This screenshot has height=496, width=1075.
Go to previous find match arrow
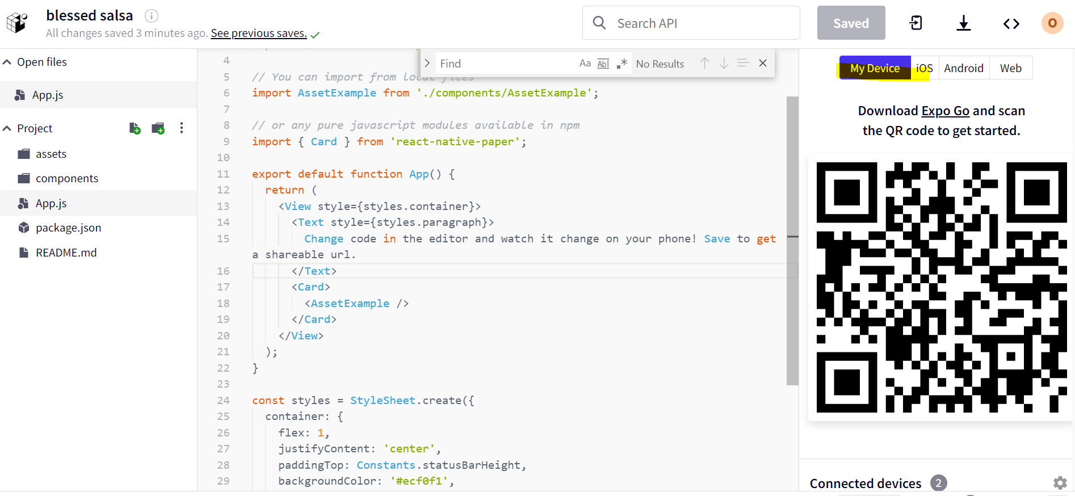[704, 63]
